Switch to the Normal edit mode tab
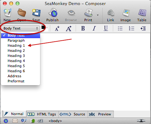 14,114
